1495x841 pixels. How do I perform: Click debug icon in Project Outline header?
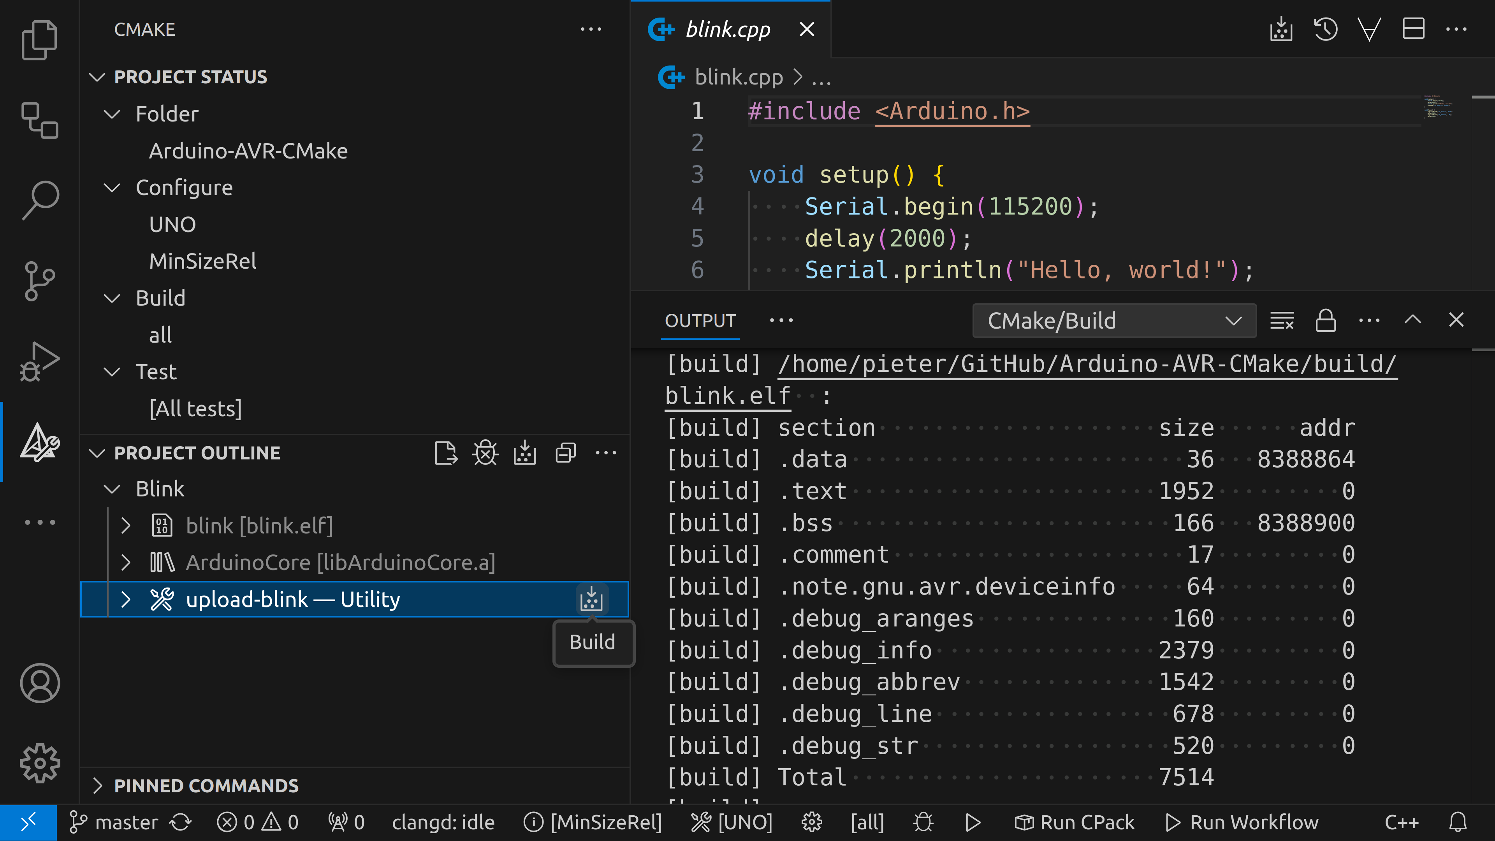pos(485,453)
